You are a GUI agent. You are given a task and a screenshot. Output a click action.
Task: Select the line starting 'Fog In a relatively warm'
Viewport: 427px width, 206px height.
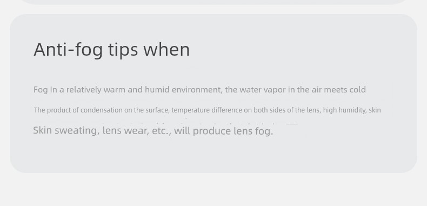[199, 90]
